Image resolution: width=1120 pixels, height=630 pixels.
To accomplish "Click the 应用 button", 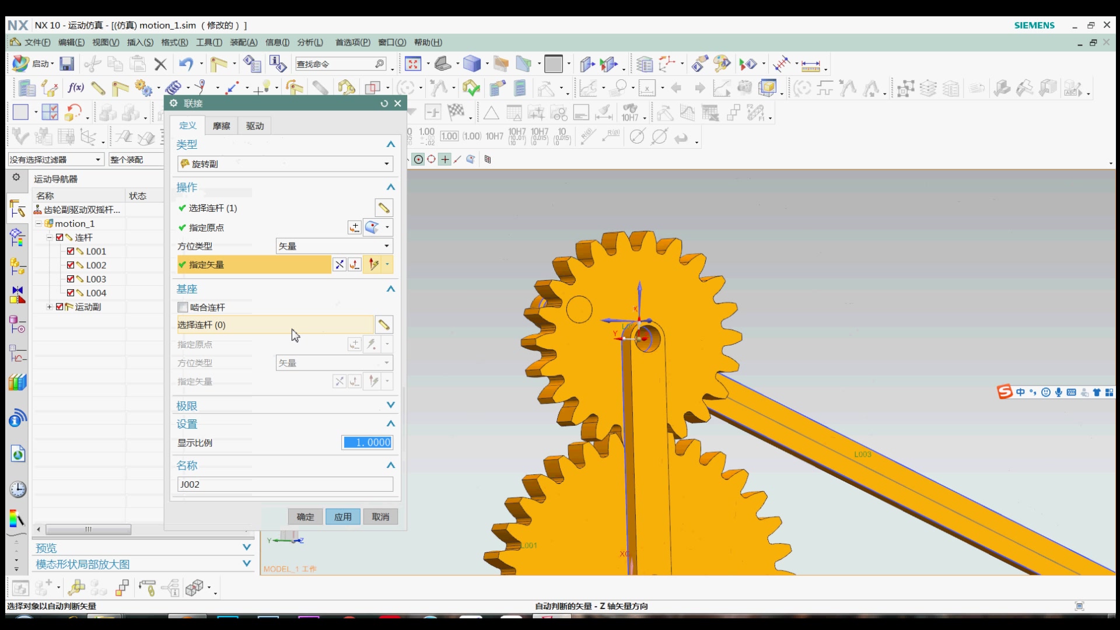I will coord(342,517).
